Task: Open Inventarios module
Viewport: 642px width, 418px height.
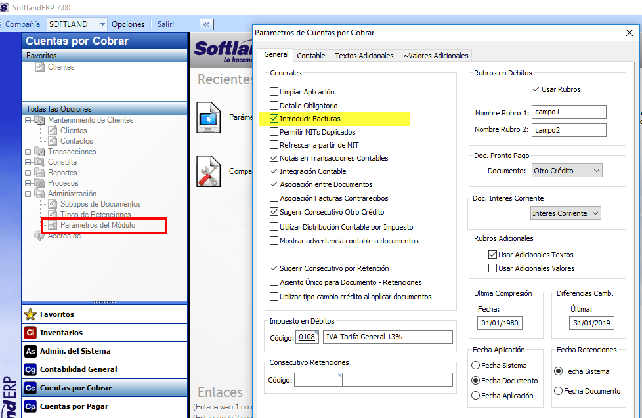Action: [x=105, y=333]
